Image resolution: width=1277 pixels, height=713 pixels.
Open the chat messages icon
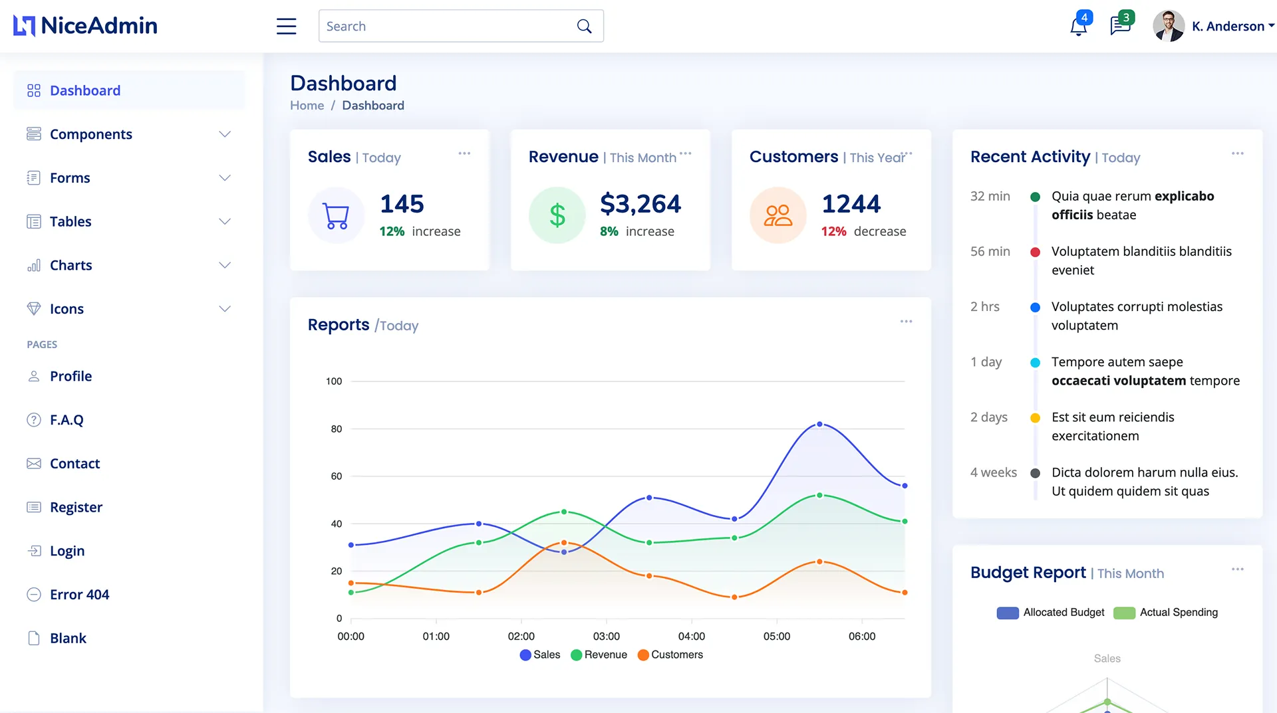[1120, 27]
